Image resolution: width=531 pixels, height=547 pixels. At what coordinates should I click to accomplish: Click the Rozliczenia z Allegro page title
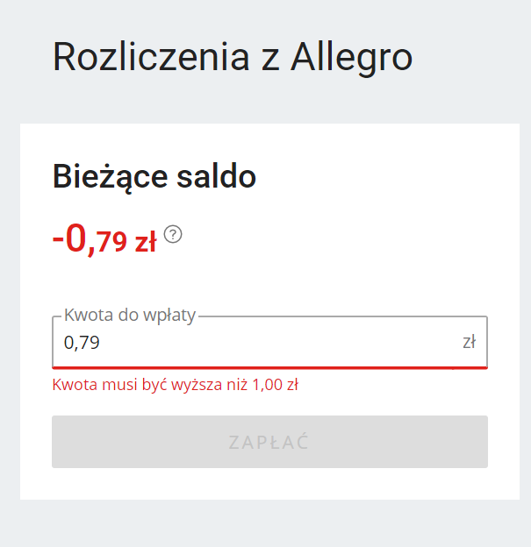pyautogui.click(x=232, y=57)
